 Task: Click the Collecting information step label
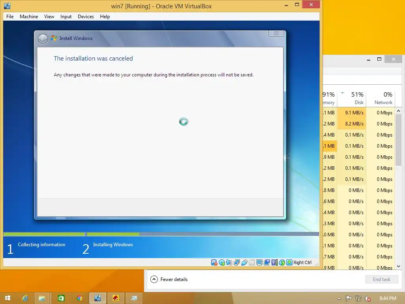(42, 245)
